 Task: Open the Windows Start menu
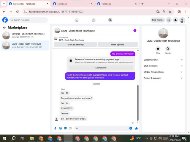tap(5, 138)
